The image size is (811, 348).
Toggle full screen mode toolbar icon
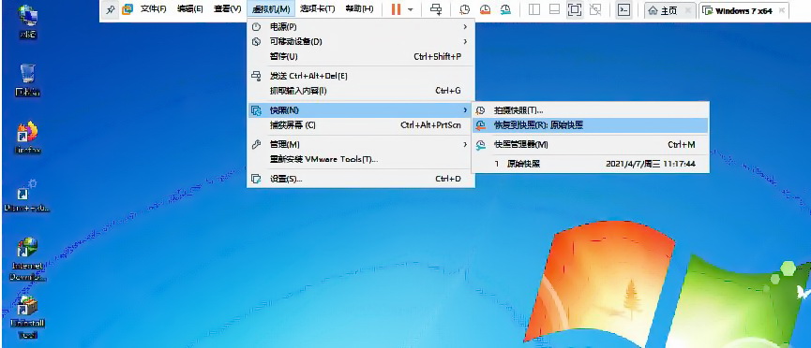pos(575,9)
